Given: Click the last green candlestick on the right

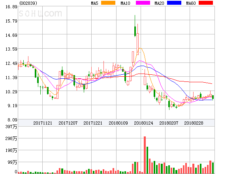Looking at the screenshot, I should [x=213, y=97].
